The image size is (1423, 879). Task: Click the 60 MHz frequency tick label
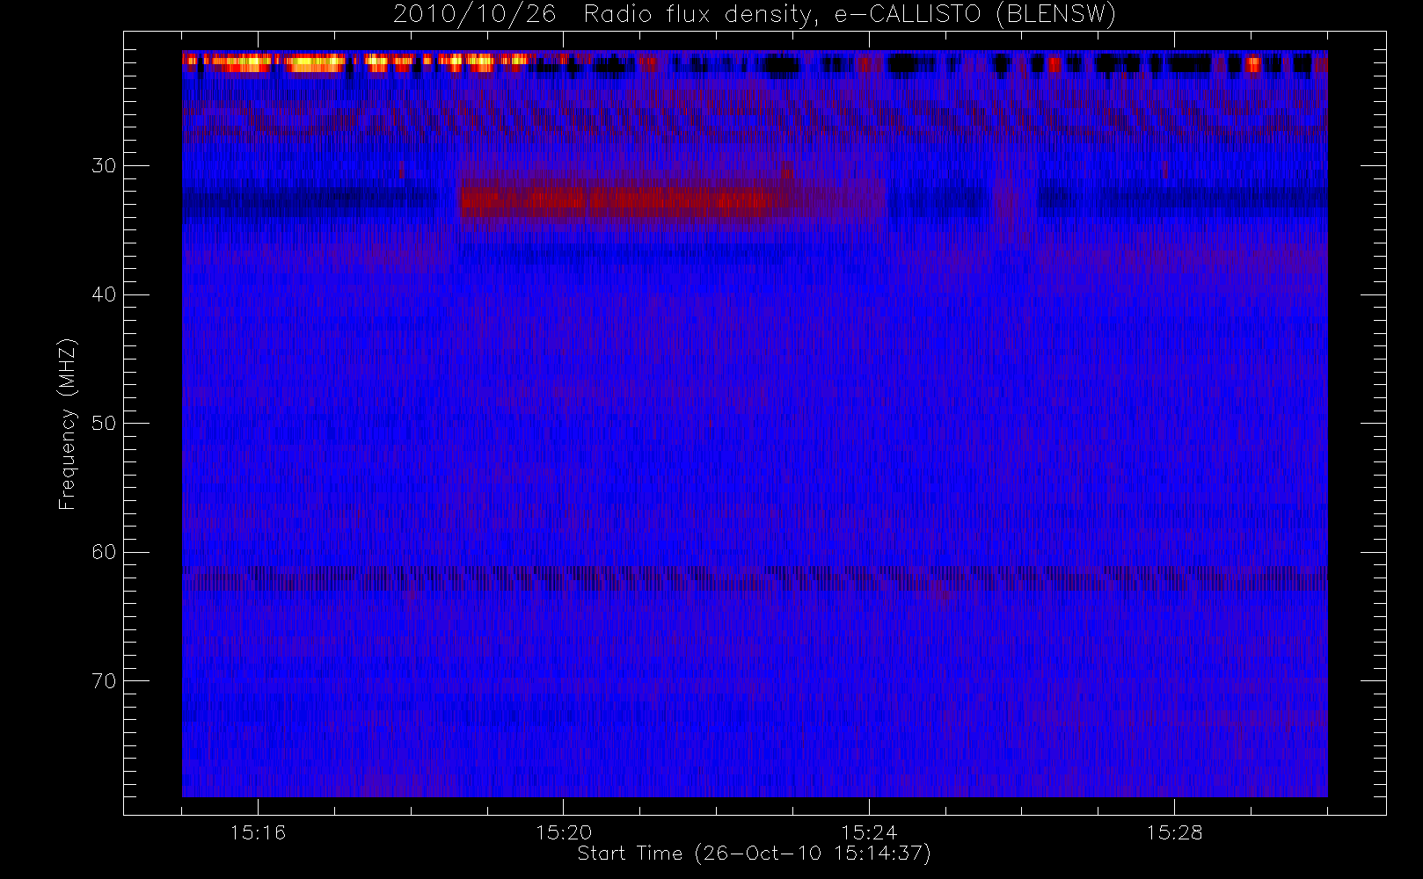[x=104, y=552]
